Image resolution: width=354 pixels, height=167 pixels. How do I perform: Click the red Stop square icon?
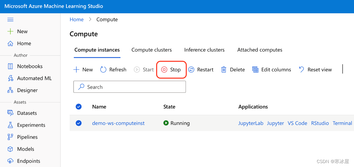click(x=164, y=70)
